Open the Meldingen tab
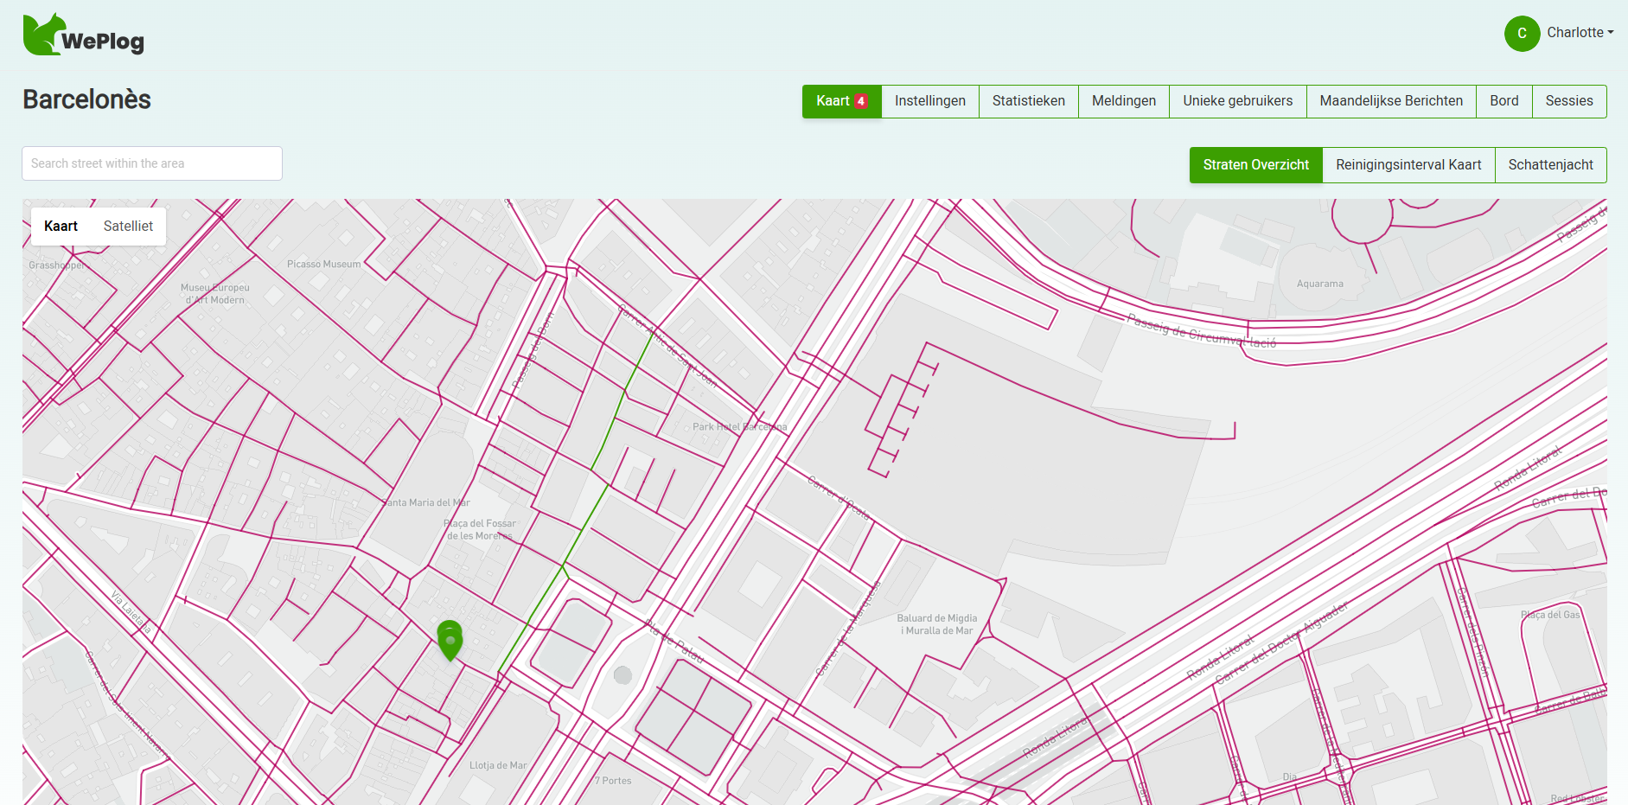 pos(1123,101)
